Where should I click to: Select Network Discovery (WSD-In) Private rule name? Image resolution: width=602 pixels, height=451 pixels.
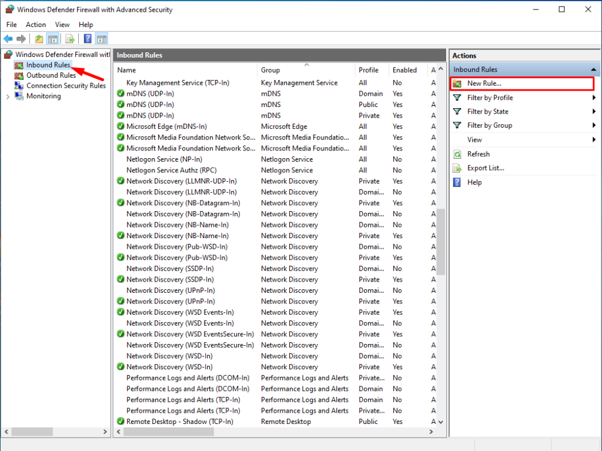point(169,367)
